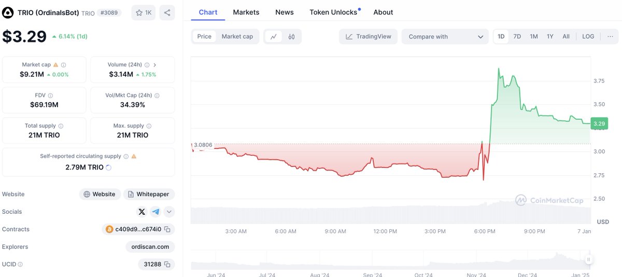
Task: Add TRIO to watchlist star button
Action: 144,12
